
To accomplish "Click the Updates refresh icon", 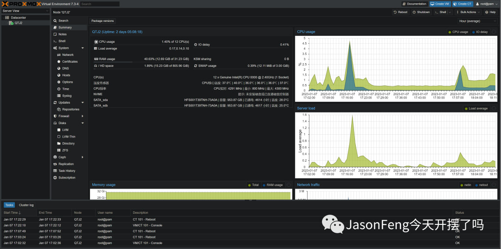I will click(x=55, y=102).
